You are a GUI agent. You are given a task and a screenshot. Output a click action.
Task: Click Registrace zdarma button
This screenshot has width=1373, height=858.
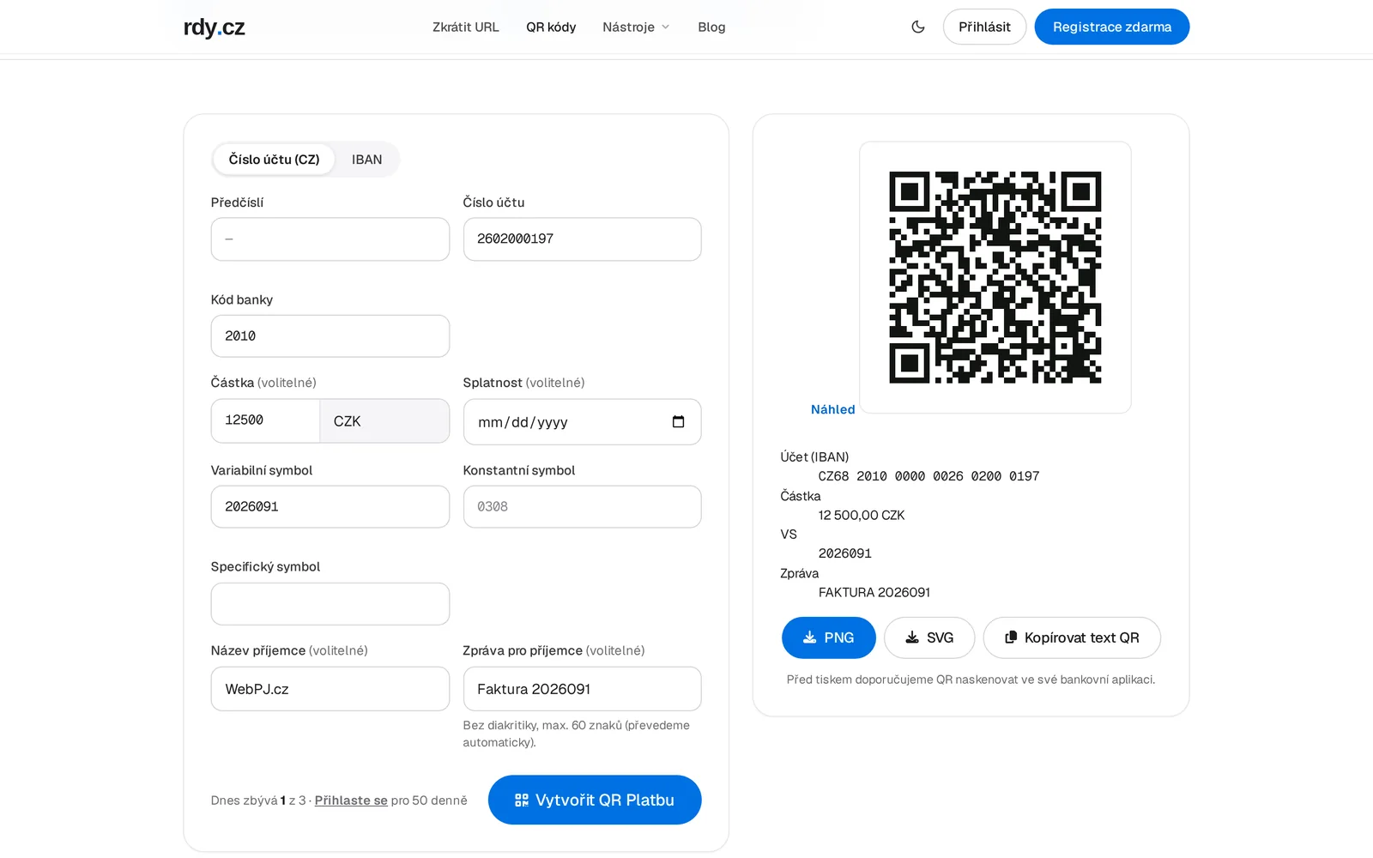tap(1111, 27)
